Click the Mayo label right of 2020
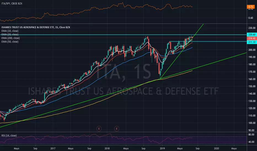Image resolution: width=257 pixels, height=151 pixels. [x=234, y=148]
